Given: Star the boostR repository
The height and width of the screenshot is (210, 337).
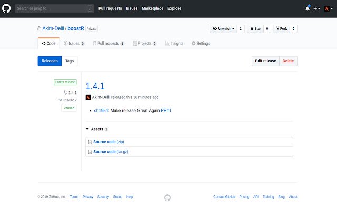Looking at the screenshot, I should [x=255, y=29].
